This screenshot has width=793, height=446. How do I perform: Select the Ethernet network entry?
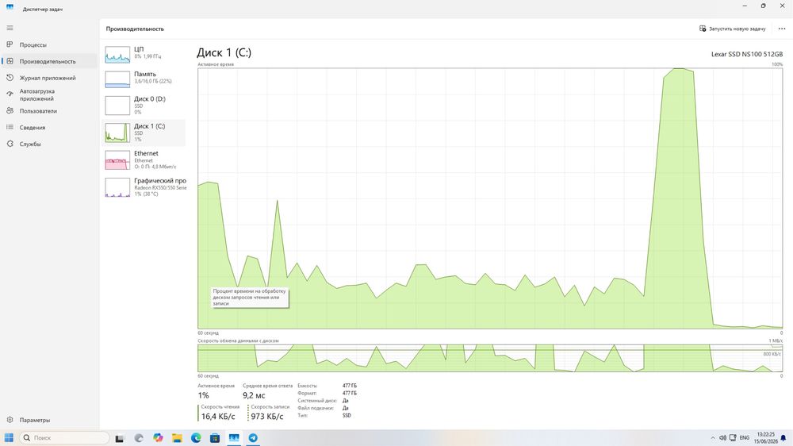(144, 160)
